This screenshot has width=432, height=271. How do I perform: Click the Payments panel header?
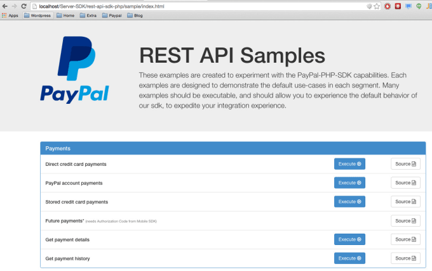click(x=233, y=148)
